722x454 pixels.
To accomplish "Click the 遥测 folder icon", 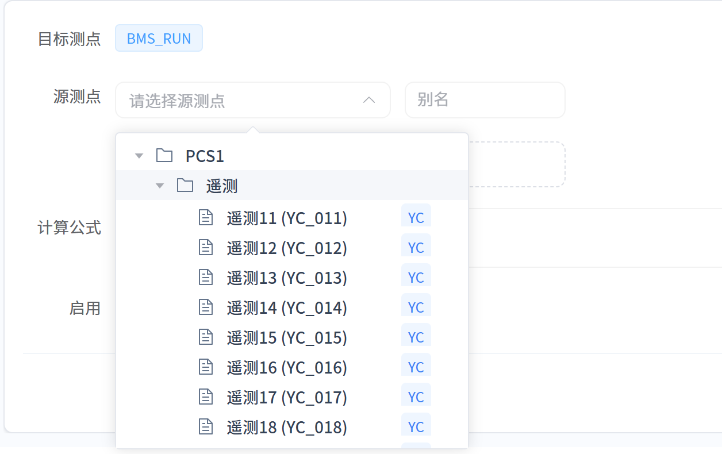I will pyautogui.click(x=185, y=186).
